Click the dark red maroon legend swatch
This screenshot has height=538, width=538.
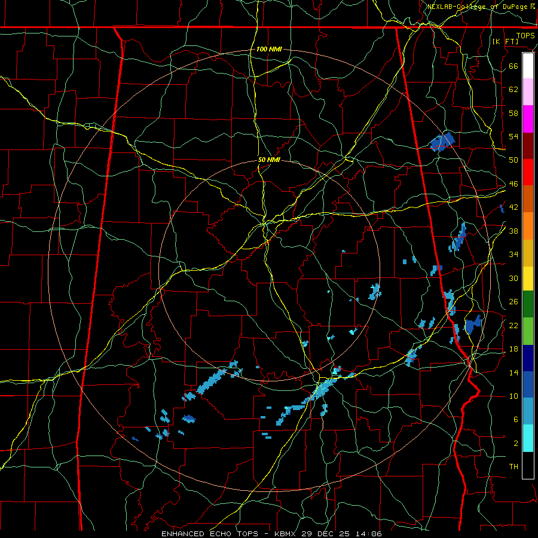(x=528, y=146)
